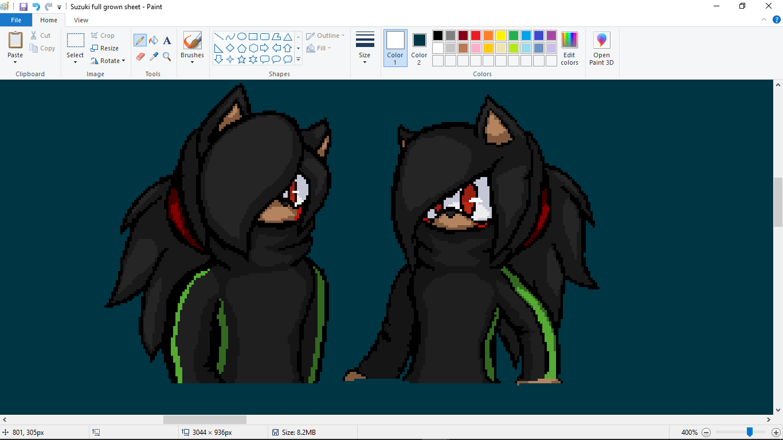Pick the black color swatch

[438, 36]
